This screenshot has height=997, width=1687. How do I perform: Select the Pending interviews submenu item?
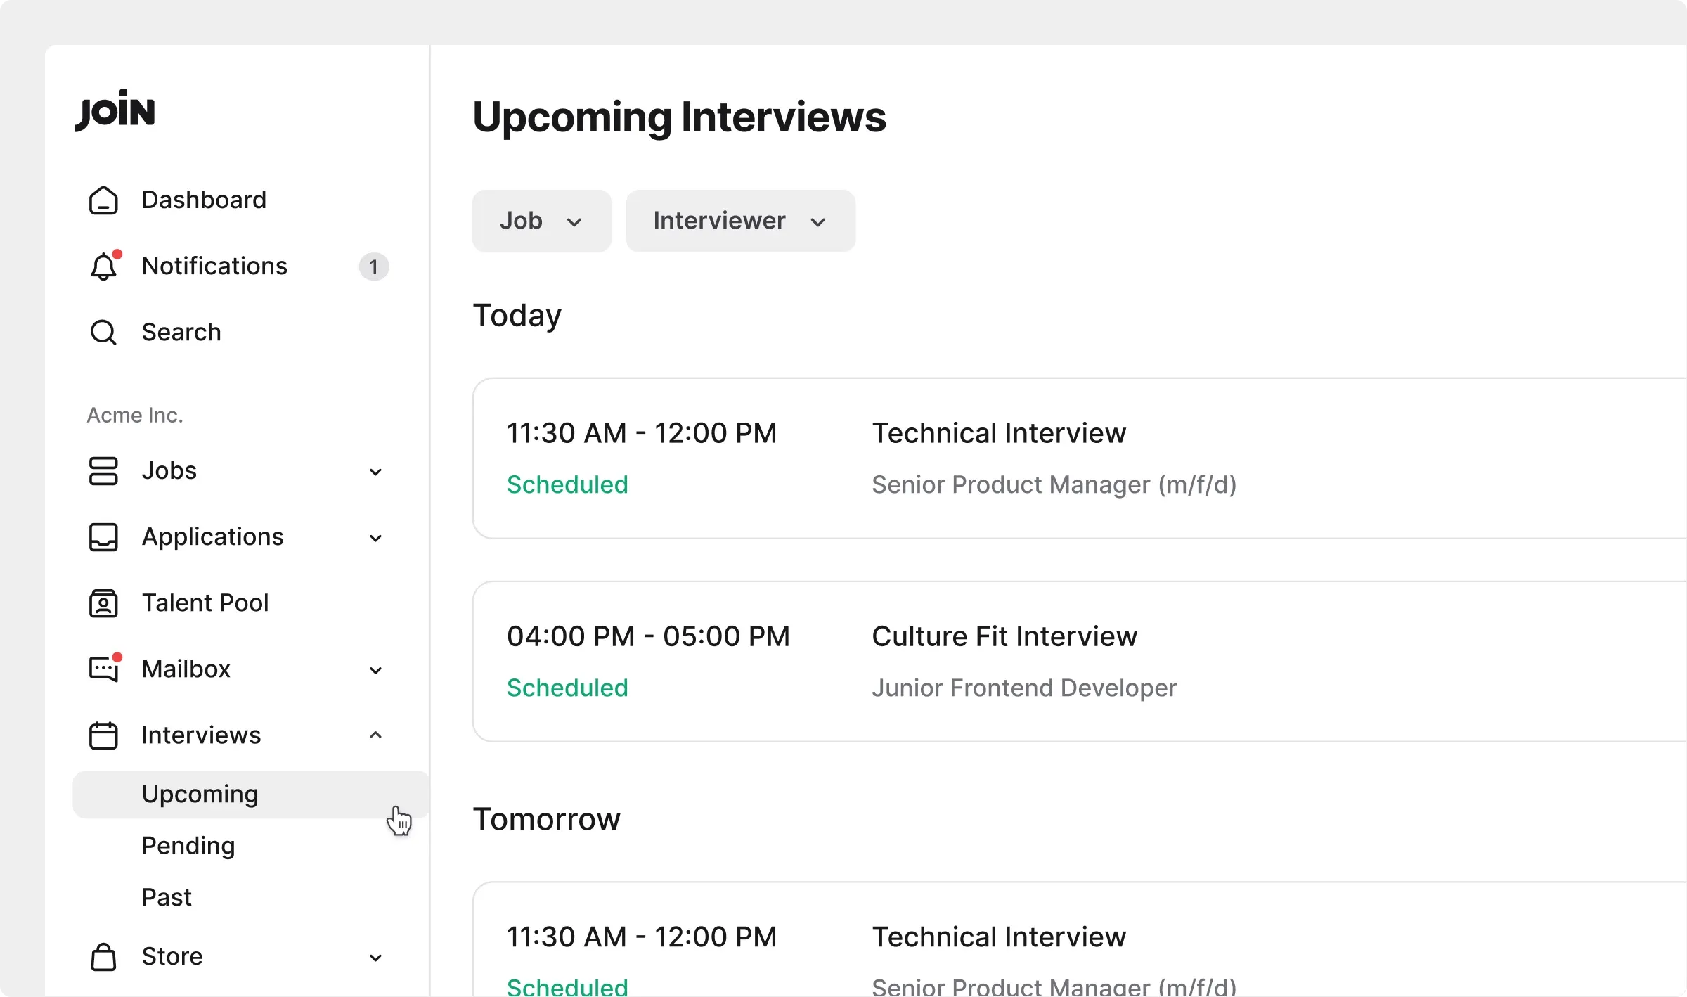188,845
